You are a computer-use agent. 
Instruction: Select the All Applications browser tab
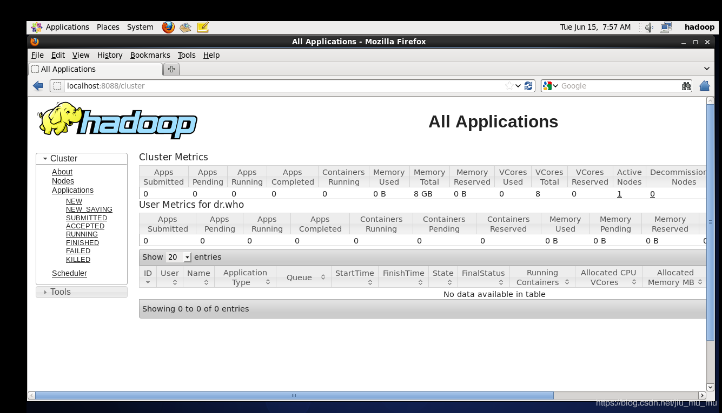click(x=95, y=69)
